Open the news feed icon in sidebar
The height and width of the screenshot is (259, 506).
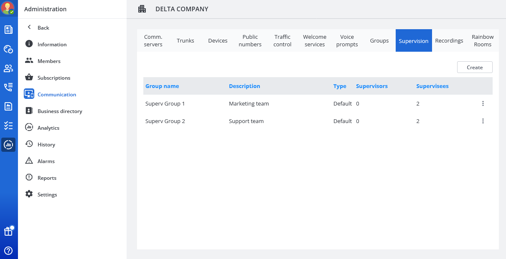tap(8, 30)
